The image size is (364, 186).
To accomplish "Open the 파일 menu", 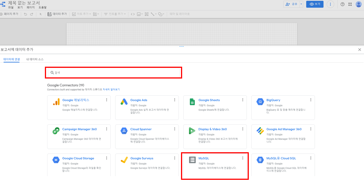I will tap(11, 8).
